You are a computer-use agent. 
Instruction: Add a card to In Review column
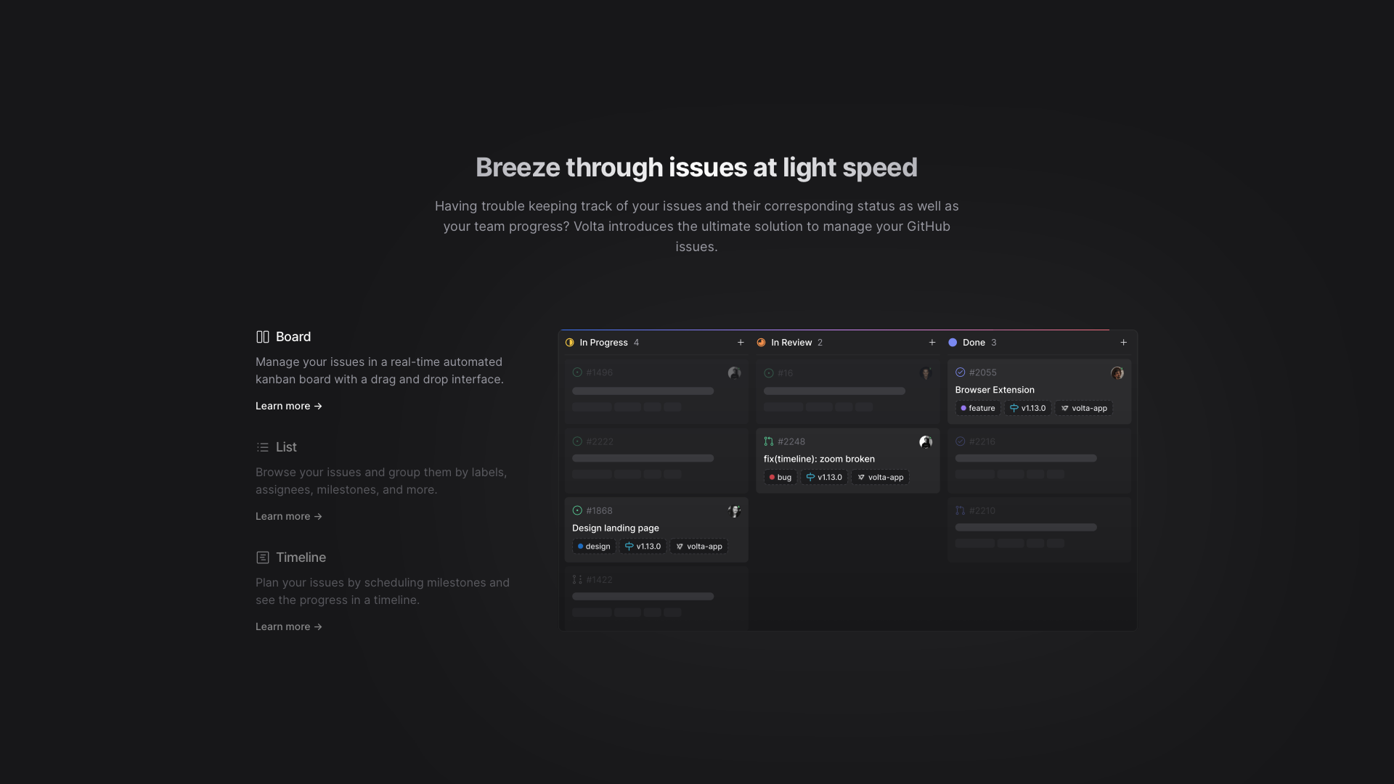pos(932,343)
